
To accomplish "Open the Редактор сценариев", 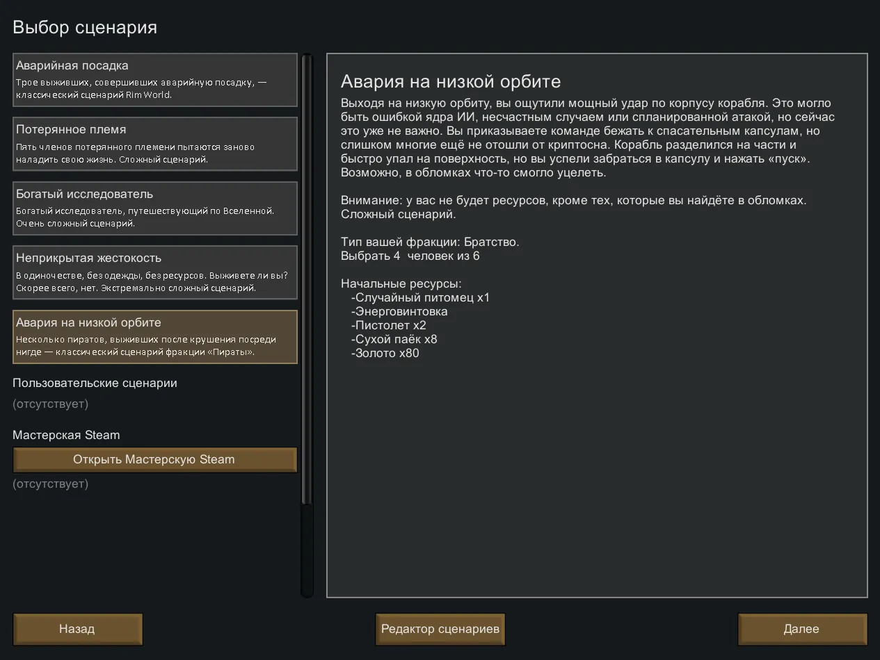I will pyautogui.click(x=440, y=629).
